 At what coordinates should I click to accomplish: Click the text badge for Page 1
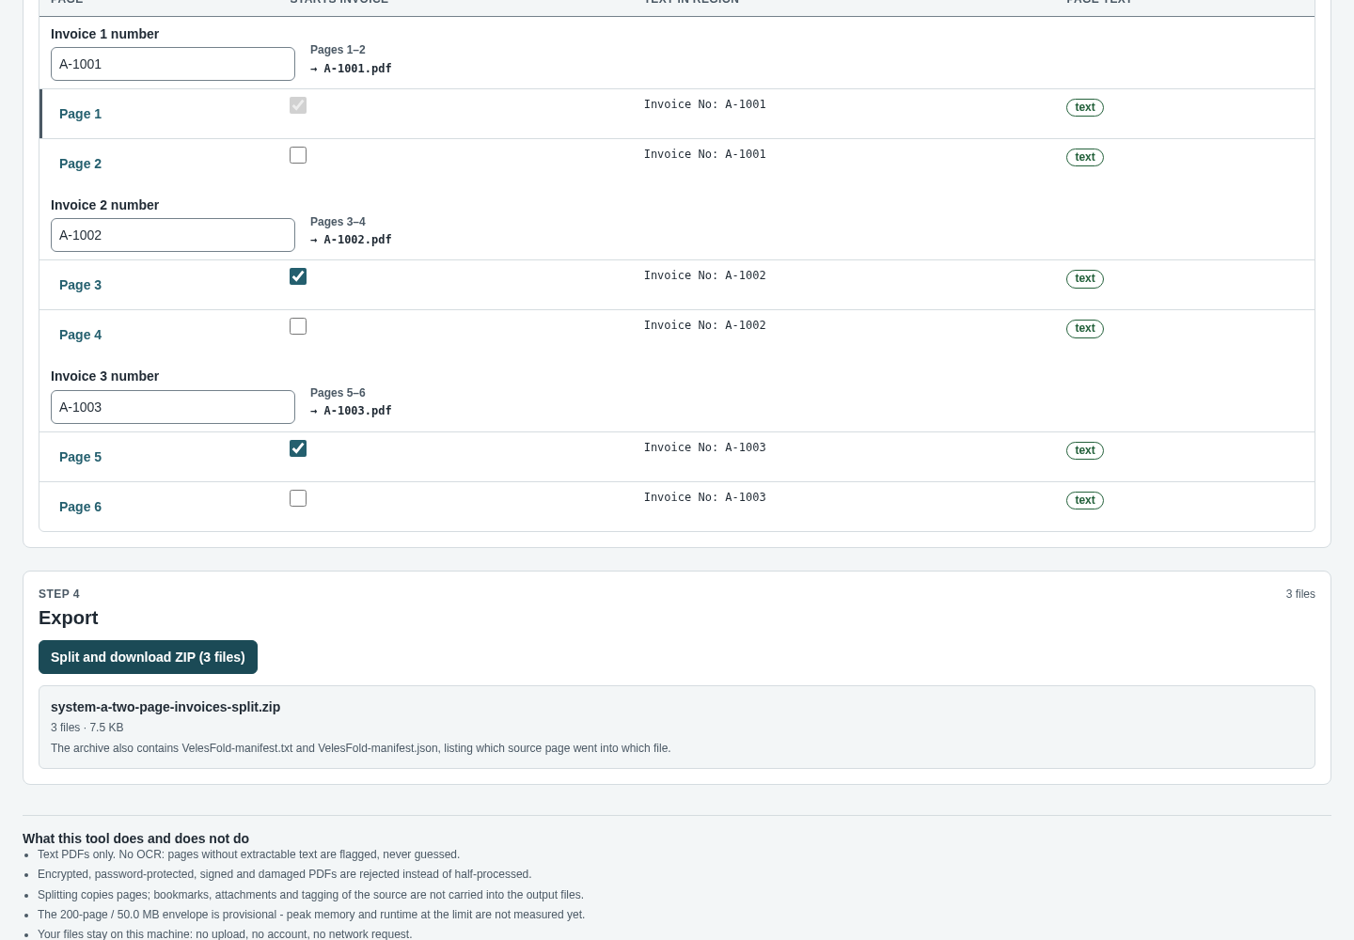pos(1085,107)
